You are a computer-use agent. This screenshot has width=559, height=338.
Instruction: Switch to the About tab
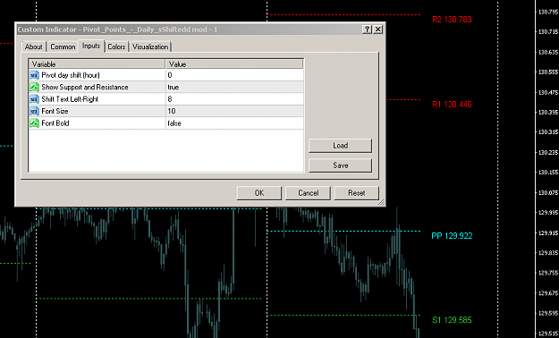[33, 46]
